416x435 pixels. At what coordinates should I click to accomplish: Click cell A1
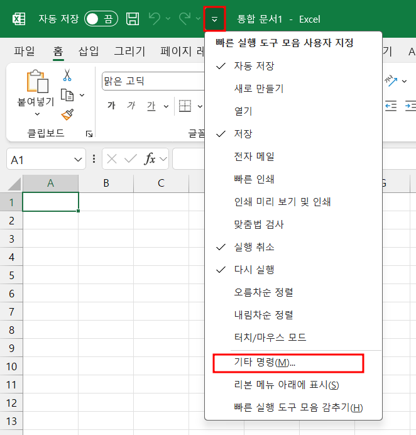tap(50, 202)
